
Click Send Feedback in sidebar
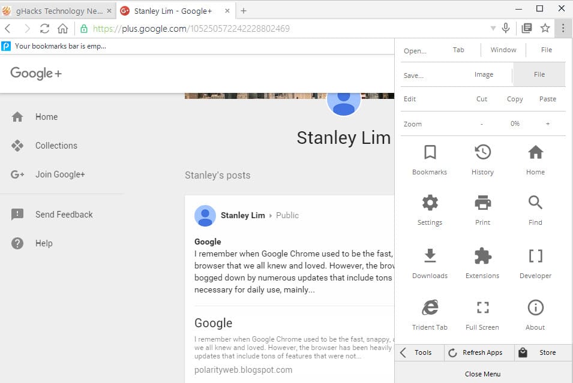[x=64, y=215]
